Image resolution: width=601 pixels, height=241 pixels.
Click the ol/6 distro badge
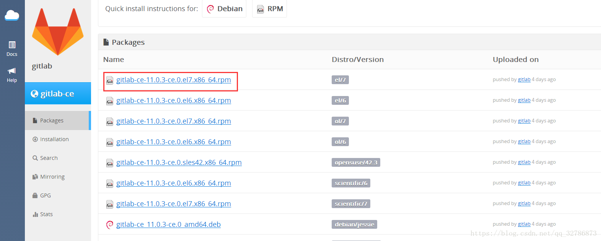340,142
